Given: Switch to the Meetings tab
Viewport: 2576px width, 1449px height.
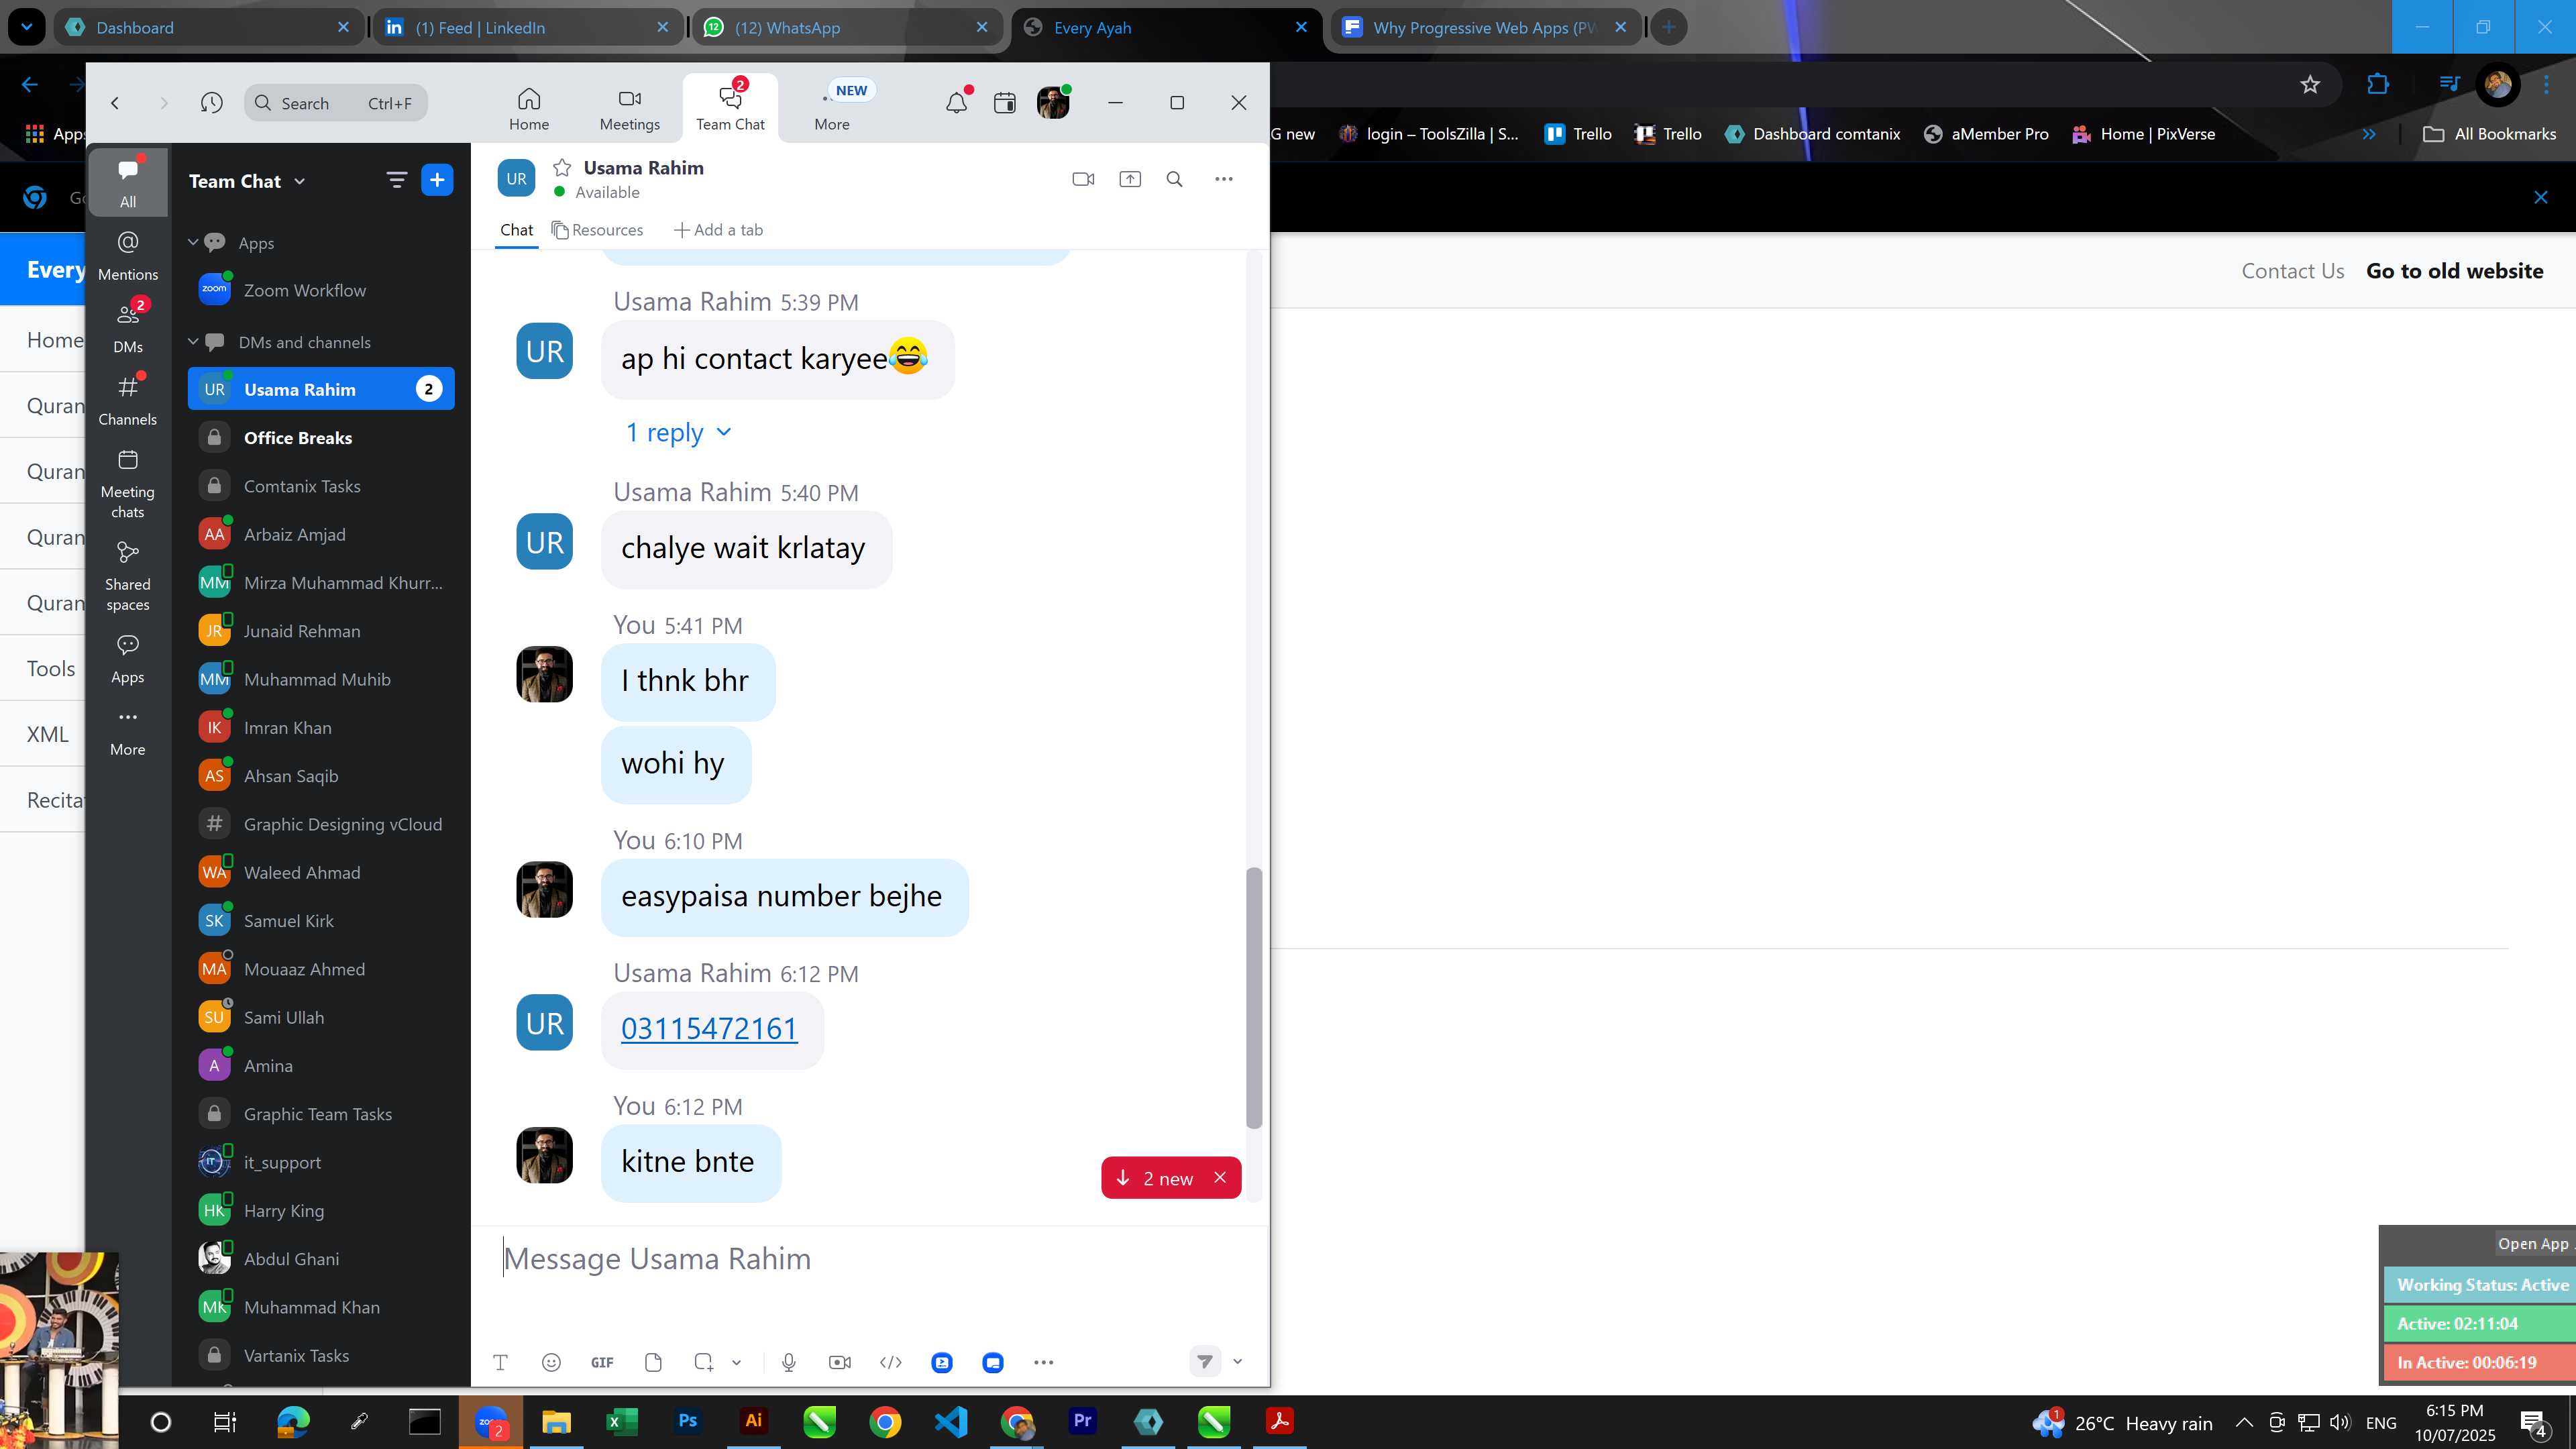Looking at the screenshot, I should click(629, 109).
